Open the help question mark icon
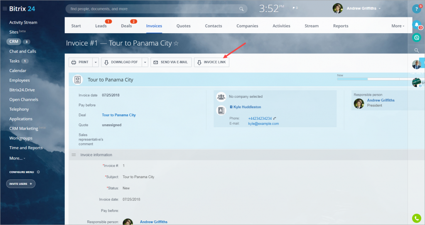 (416, 9)
